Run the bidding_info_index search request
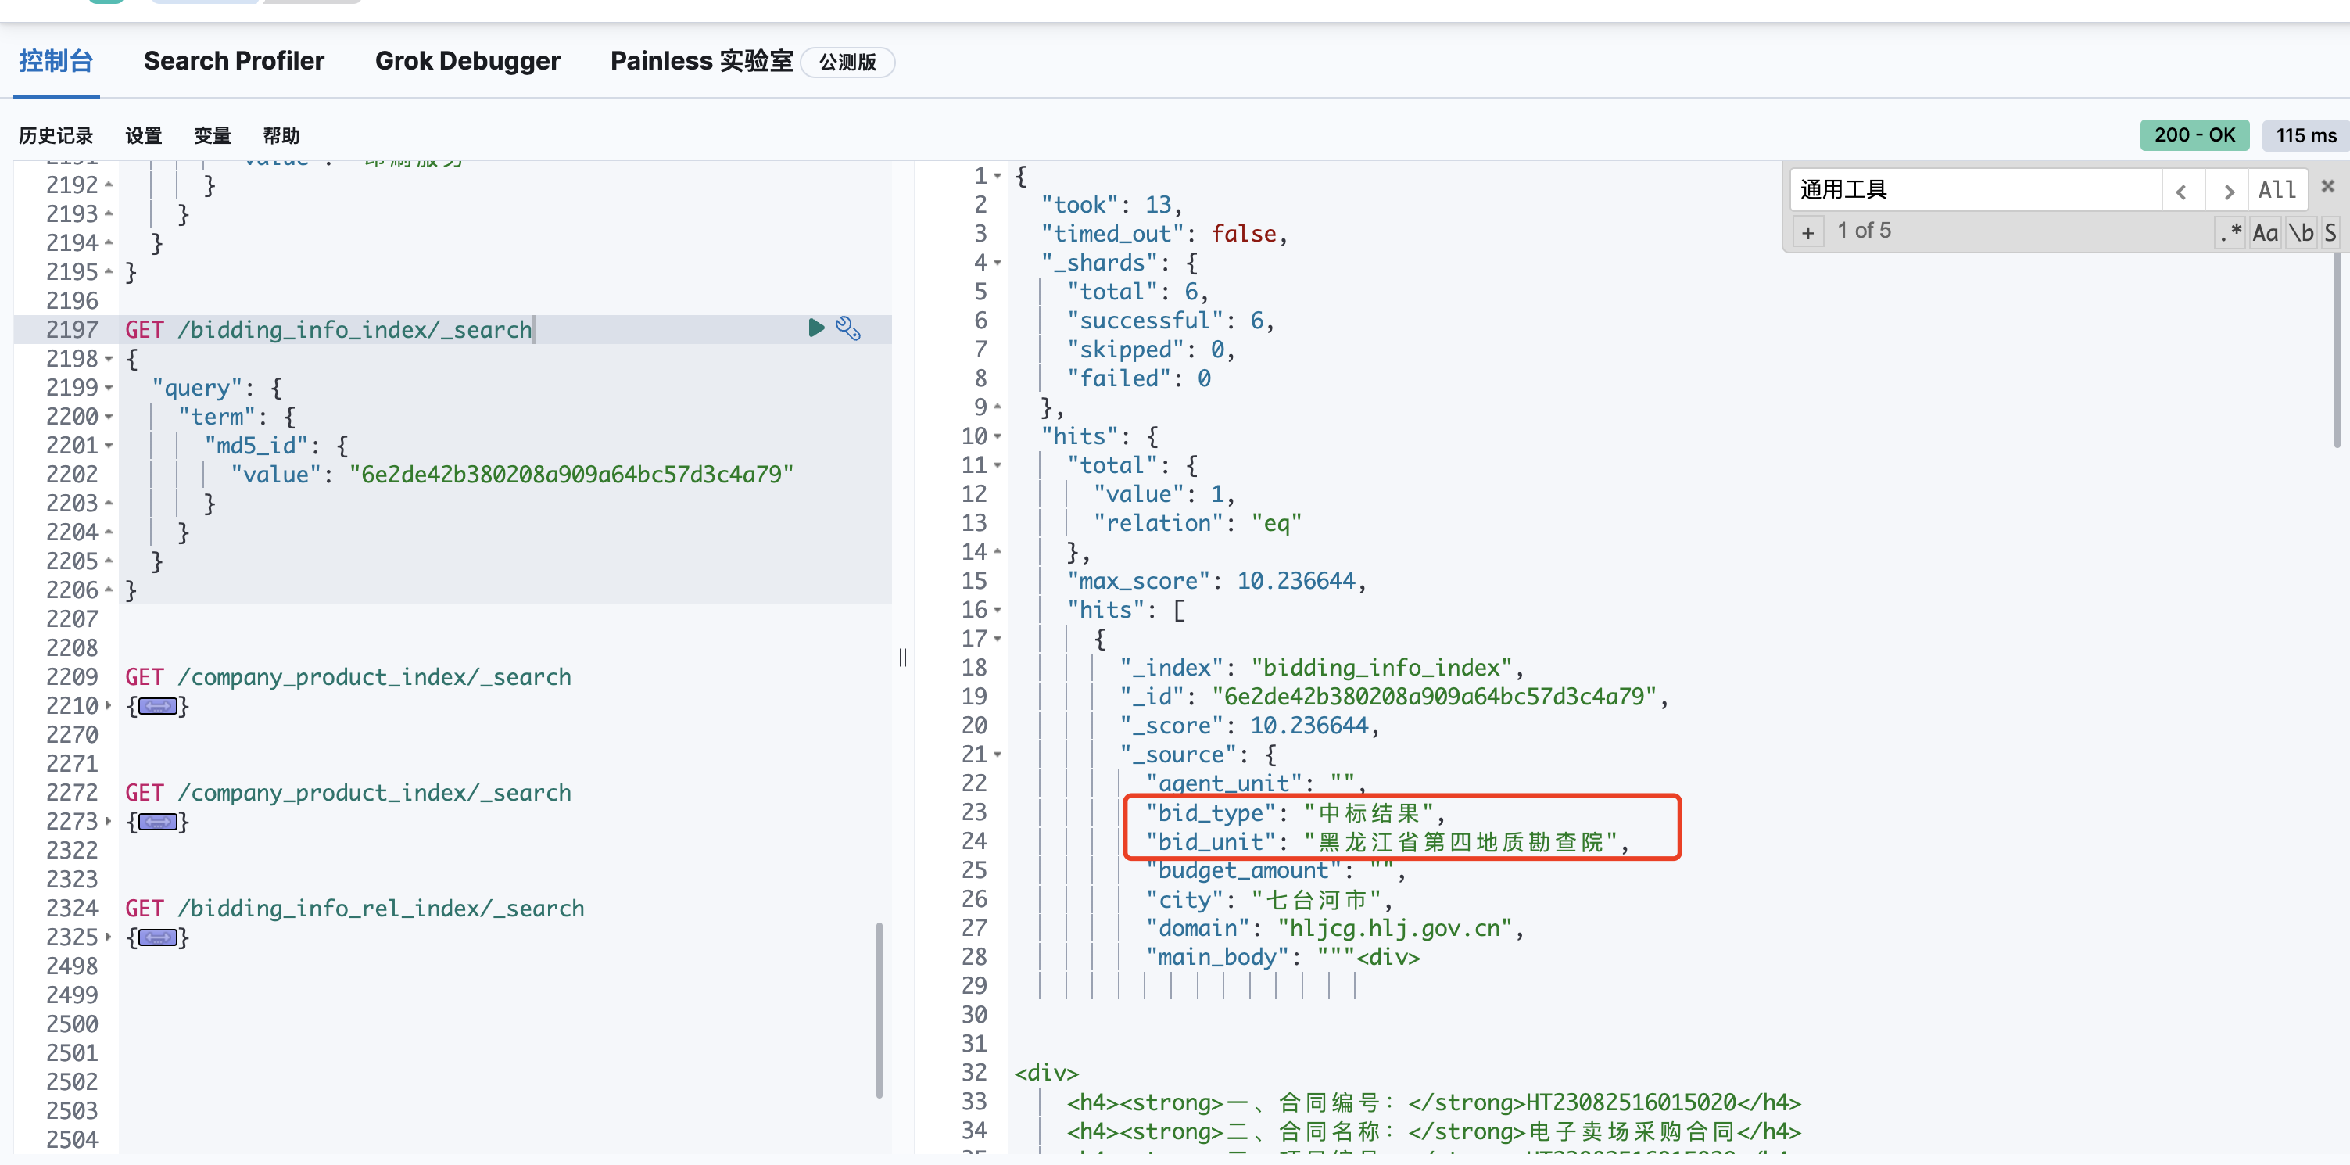This screenshot has height=1165, width=2350. 815,328
